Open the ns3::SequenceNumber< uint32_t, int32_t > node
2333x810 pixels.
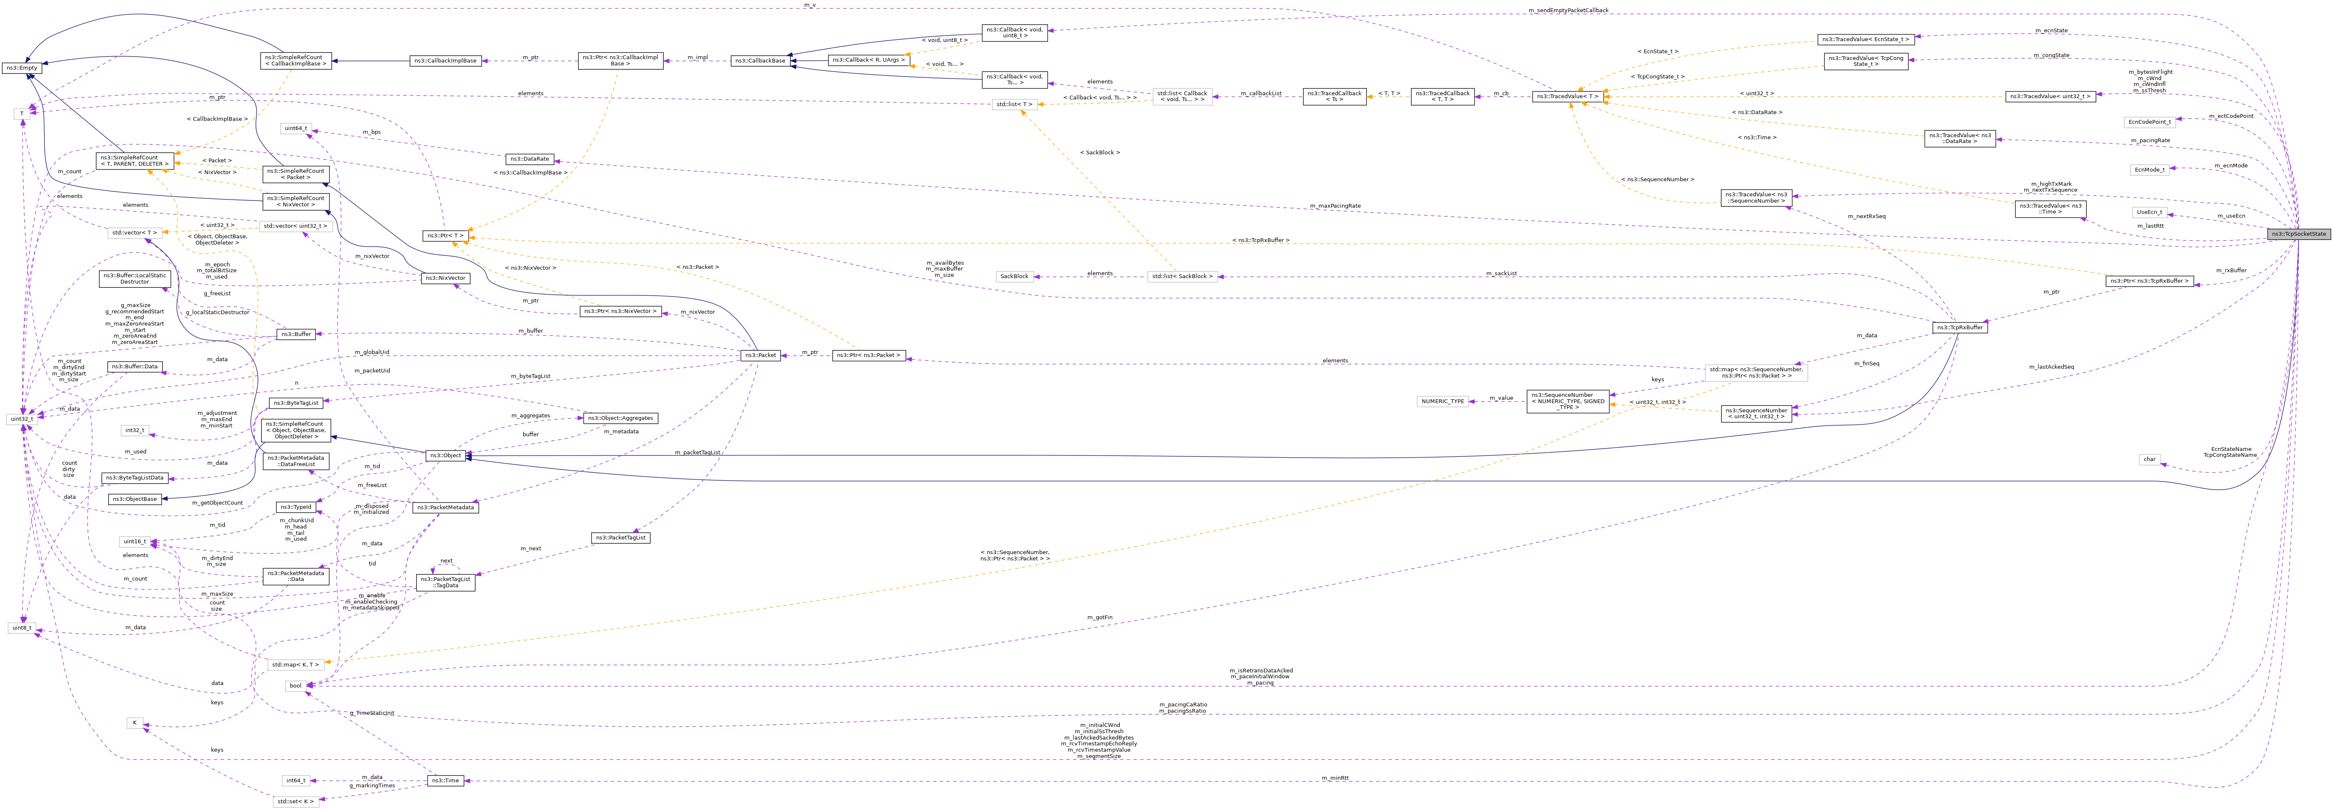pos(1757,413)
